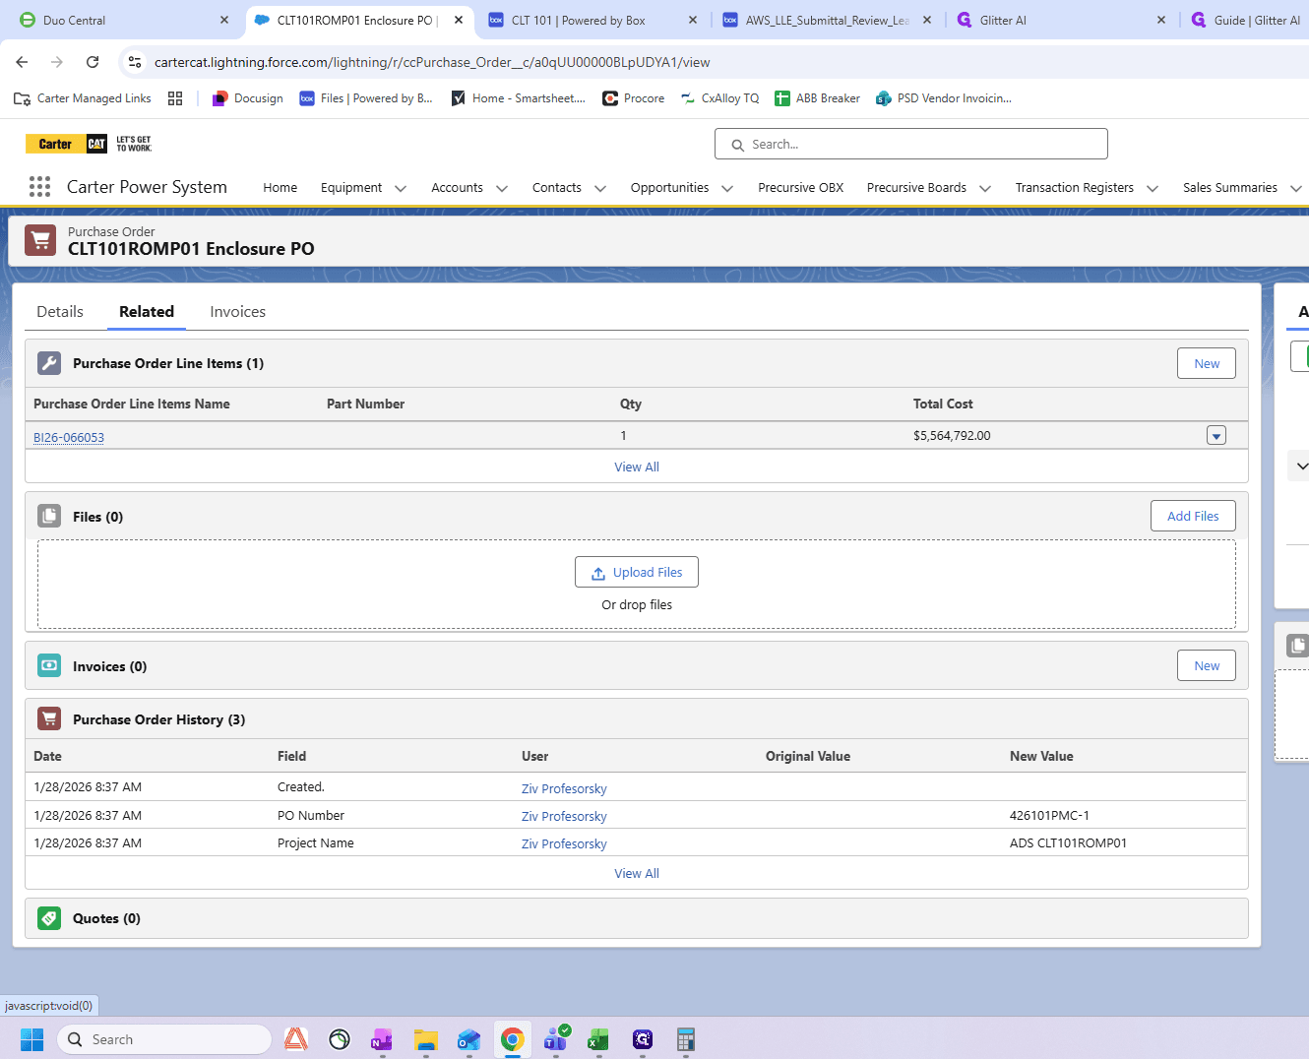The height and width of the screenshot is (1059, 1309).
Task: Expand the Equipment nav dropdown chevron
Action: (x=401, y=188)
